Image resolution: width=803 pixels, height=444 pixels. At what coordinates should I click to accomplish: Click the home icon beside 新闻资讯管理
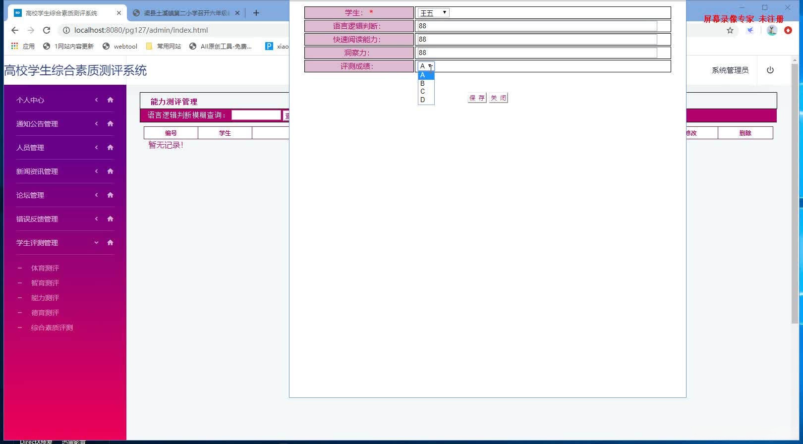point(111,171)
